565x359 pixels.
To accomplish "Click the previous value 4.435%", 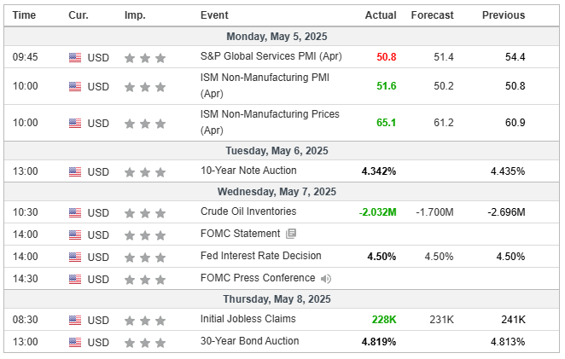I will (508, 171).
